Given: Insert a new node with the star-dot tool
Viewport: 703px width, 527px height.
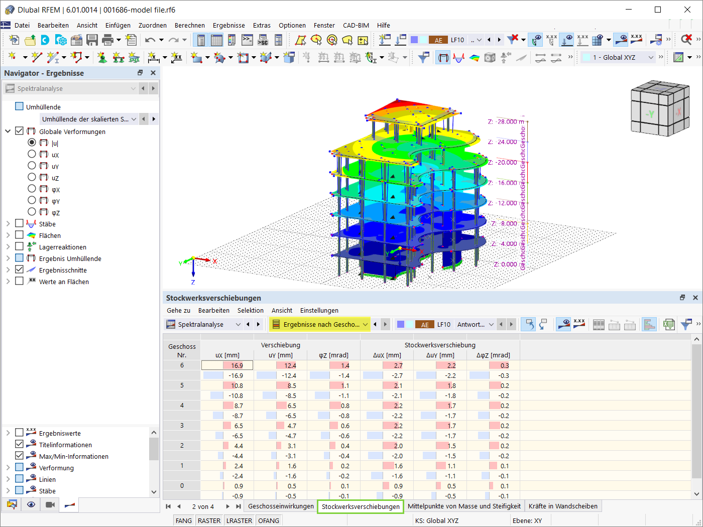Looking at the screenshot, I should [12, 58].
